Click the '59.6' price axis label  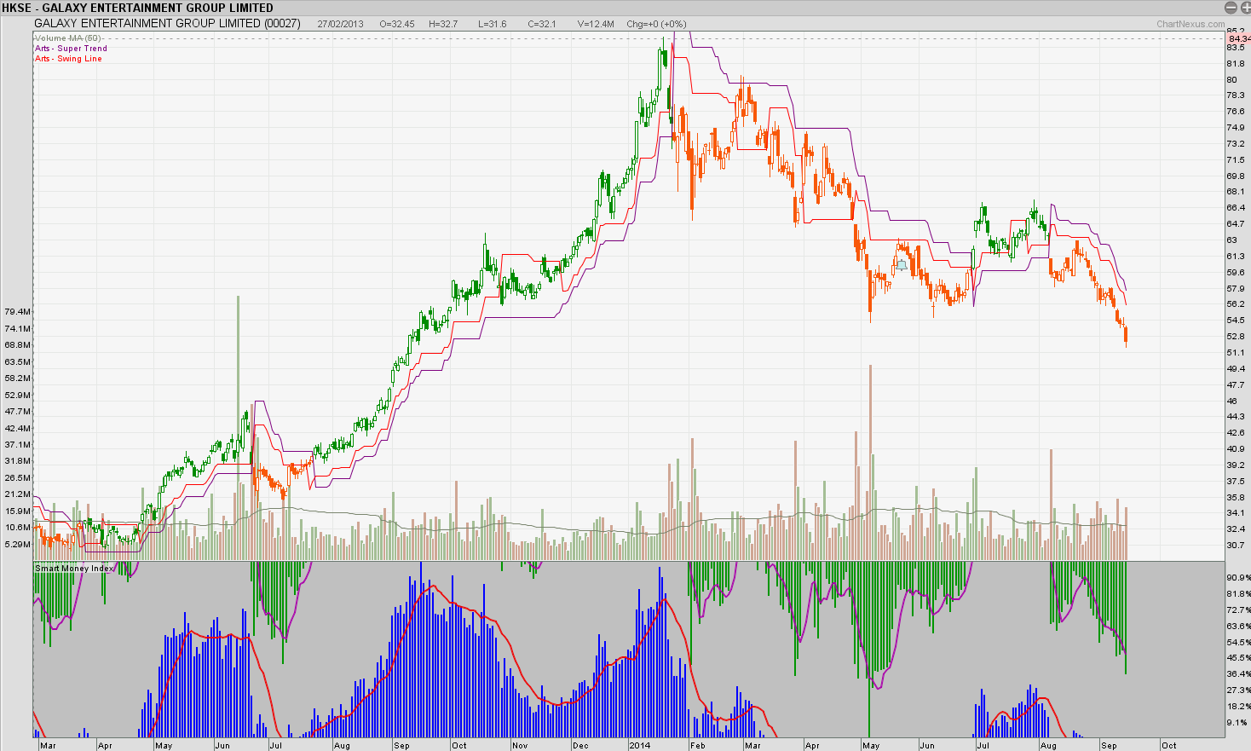[1235, 273]
